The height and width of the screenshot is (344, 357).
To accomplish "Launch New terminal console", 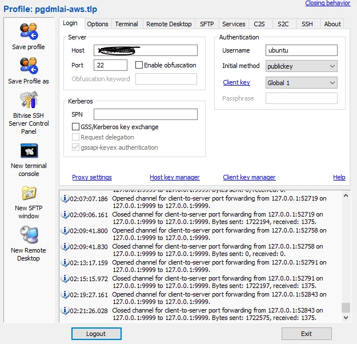I will coord(29,151).
